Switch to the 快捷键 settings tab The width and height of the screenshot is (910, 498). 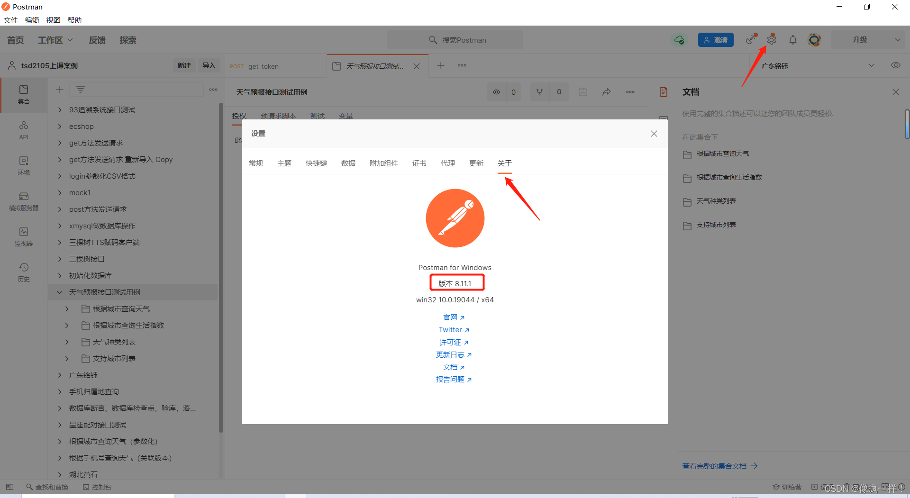coord(316,163)
